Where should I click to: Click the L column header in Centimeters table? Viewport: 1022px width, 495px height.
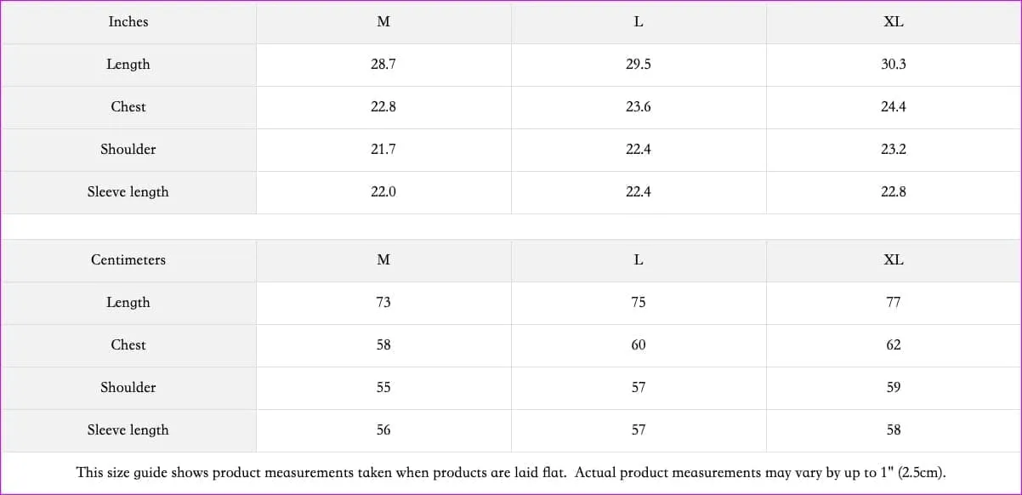639,260
